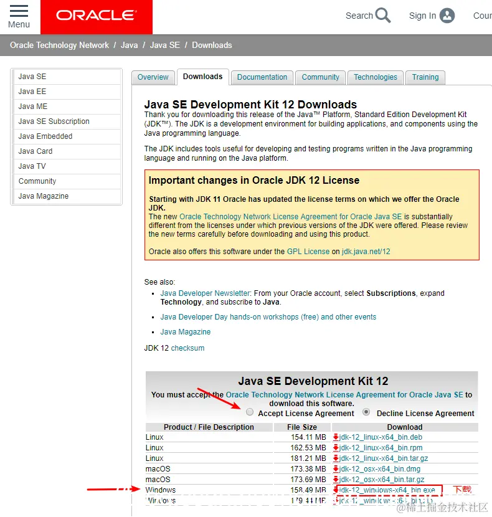Click the Search text label
Screen dimensions: 492x517
359,16
